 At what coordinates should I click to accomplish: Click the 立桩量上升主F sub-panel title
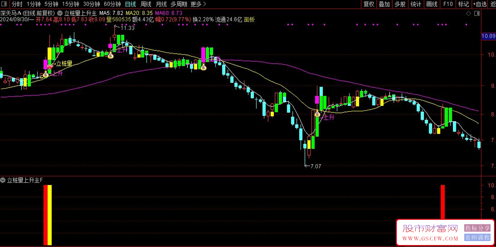(x=25, y=180)
